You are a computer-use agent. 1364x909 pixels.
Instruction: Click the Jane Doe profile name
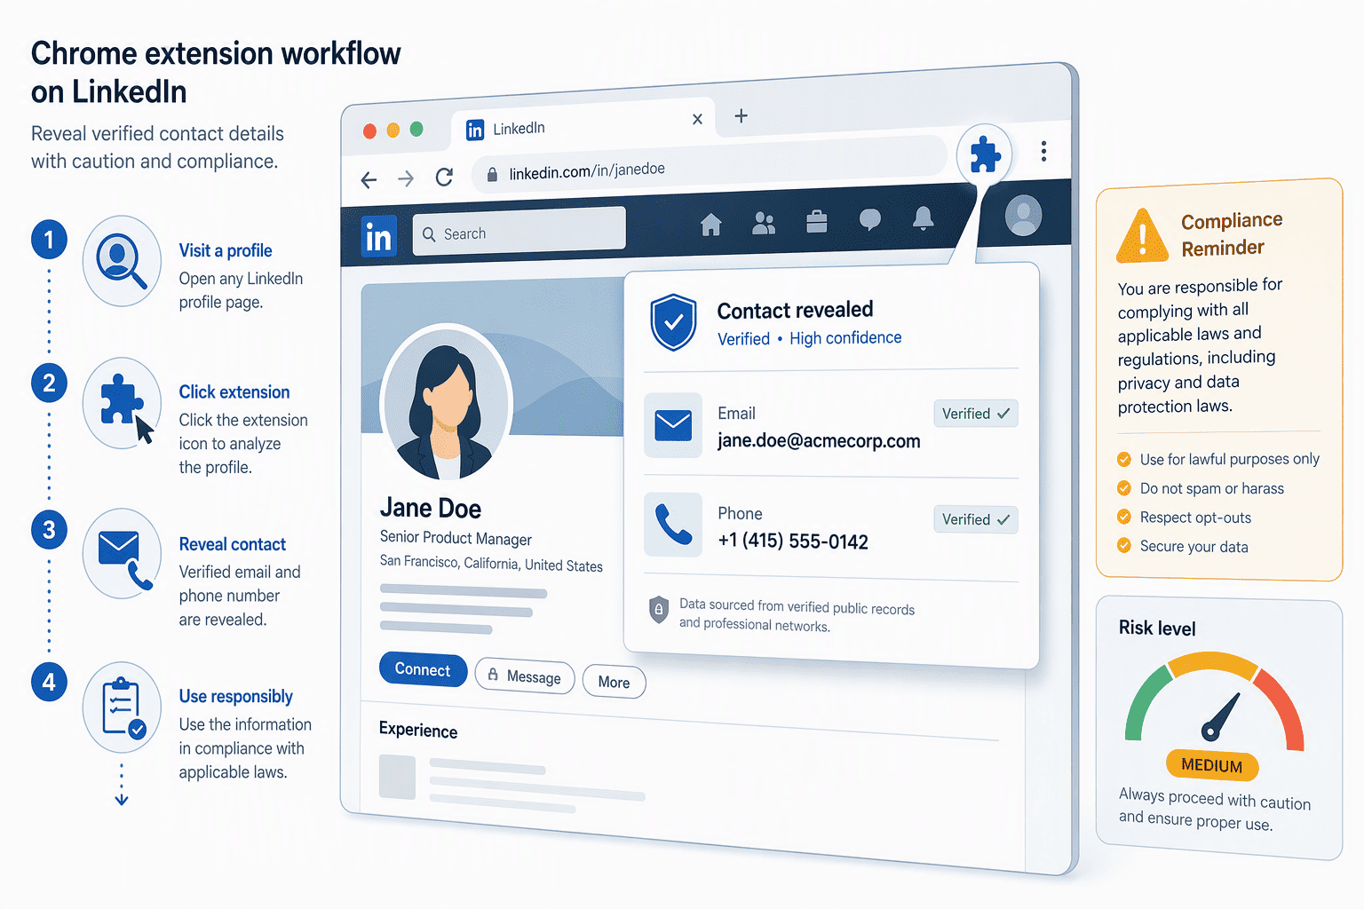pyautogui.click(x=431, y=508)
